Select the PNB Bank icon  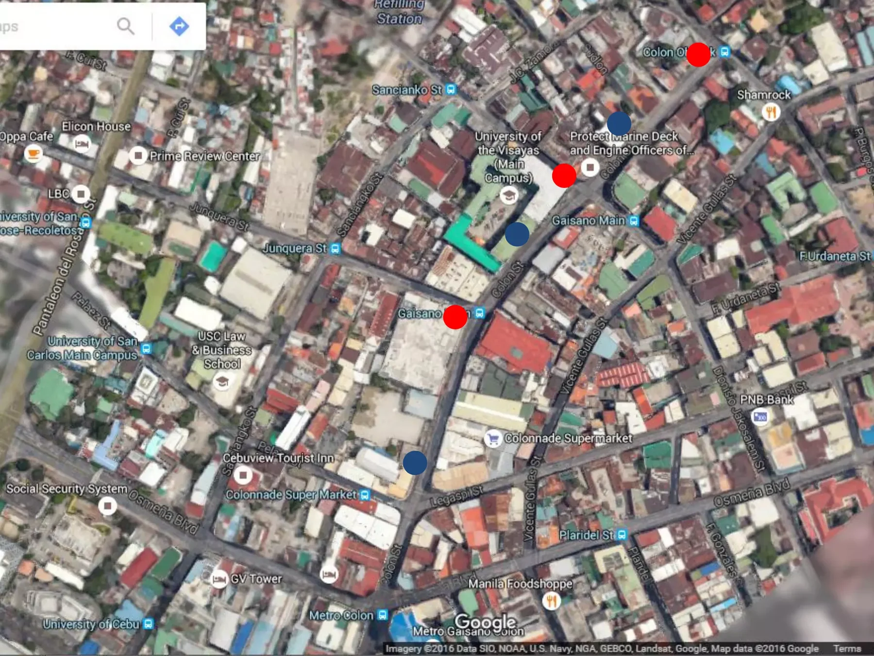(x=760, y=416)
